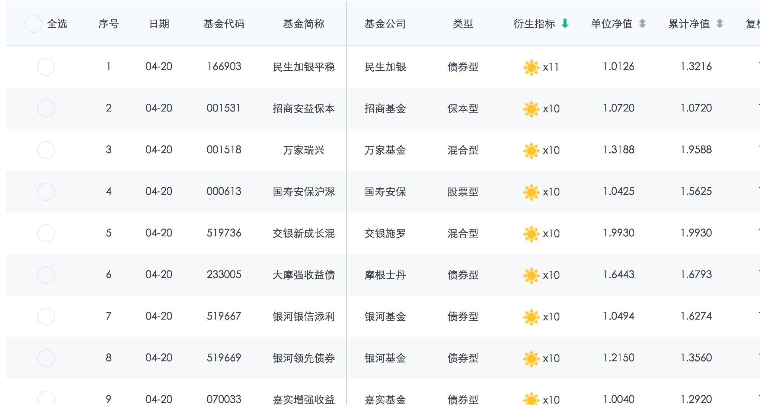Viewport: 760px width, 405px height.
Task: Click fund code 519736
Action: tap(224, 233)
